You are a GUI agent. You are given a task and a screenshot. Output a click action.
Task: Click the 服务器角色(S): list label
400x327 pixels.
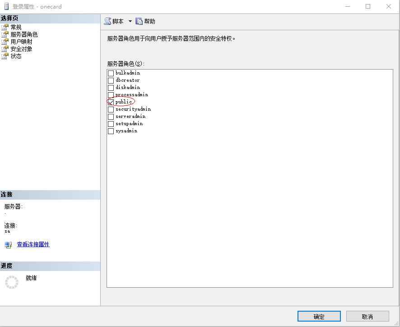point(126,64)
